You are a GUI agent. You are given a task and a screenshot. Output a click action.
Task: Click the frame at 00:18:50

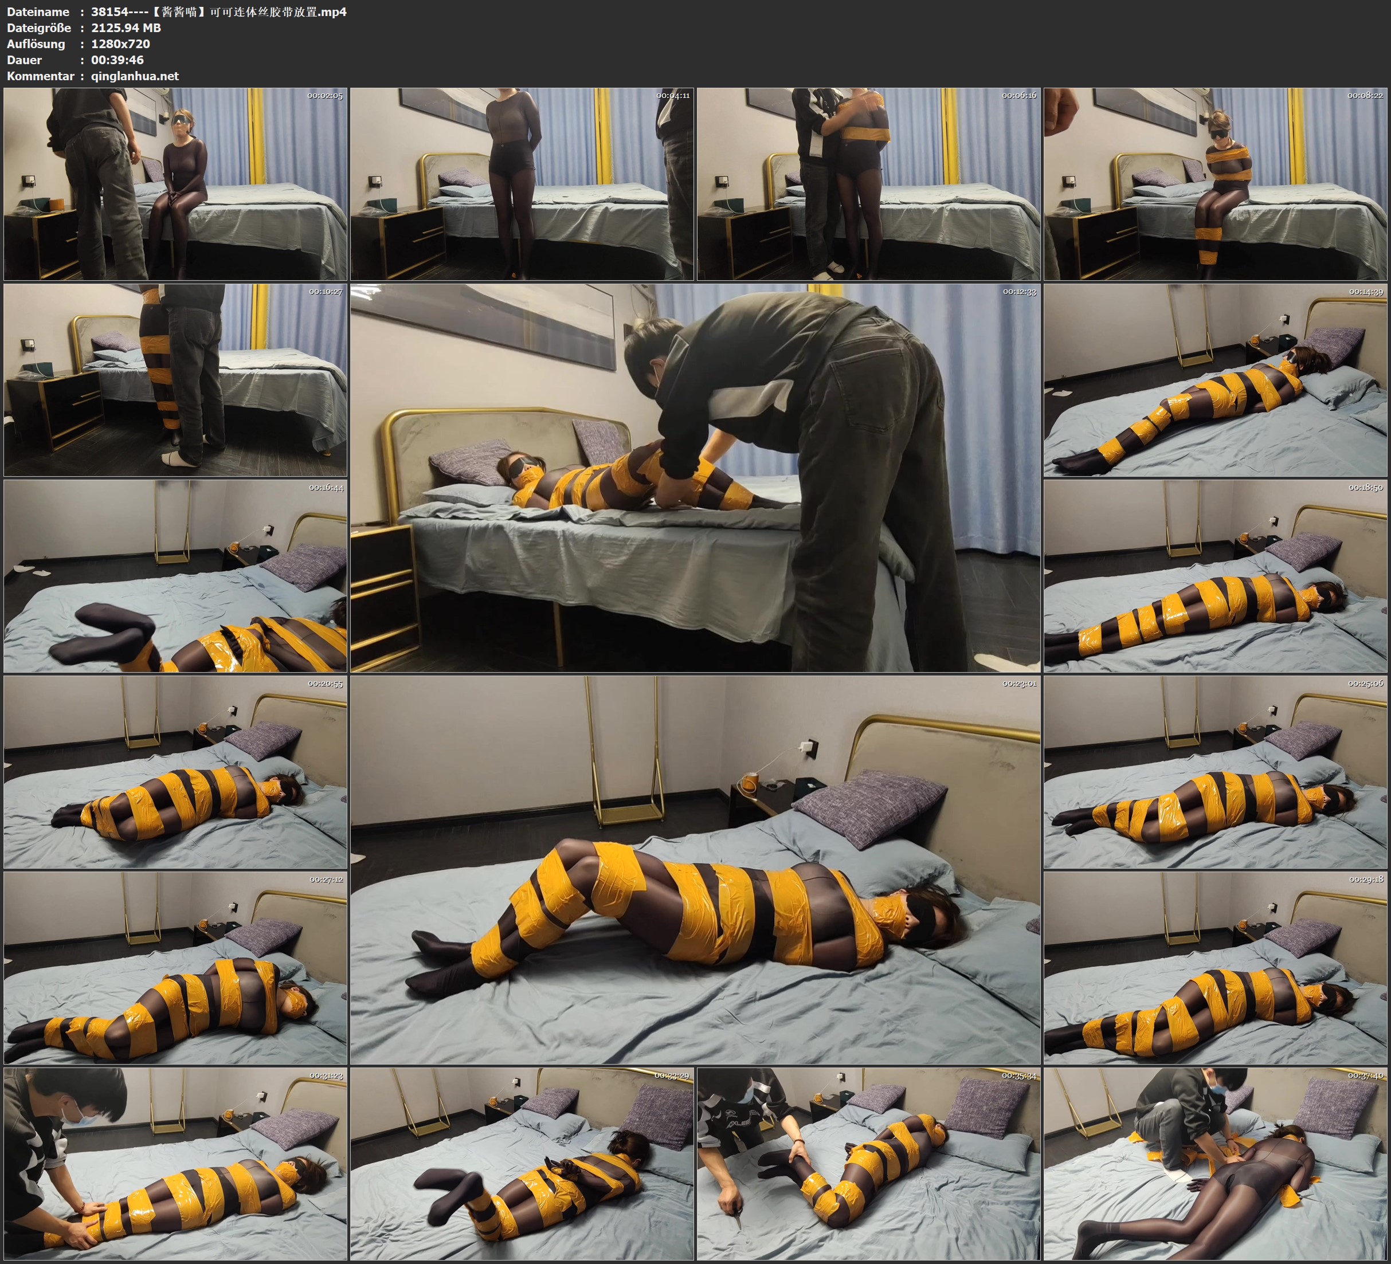(x=1215, y=576)
